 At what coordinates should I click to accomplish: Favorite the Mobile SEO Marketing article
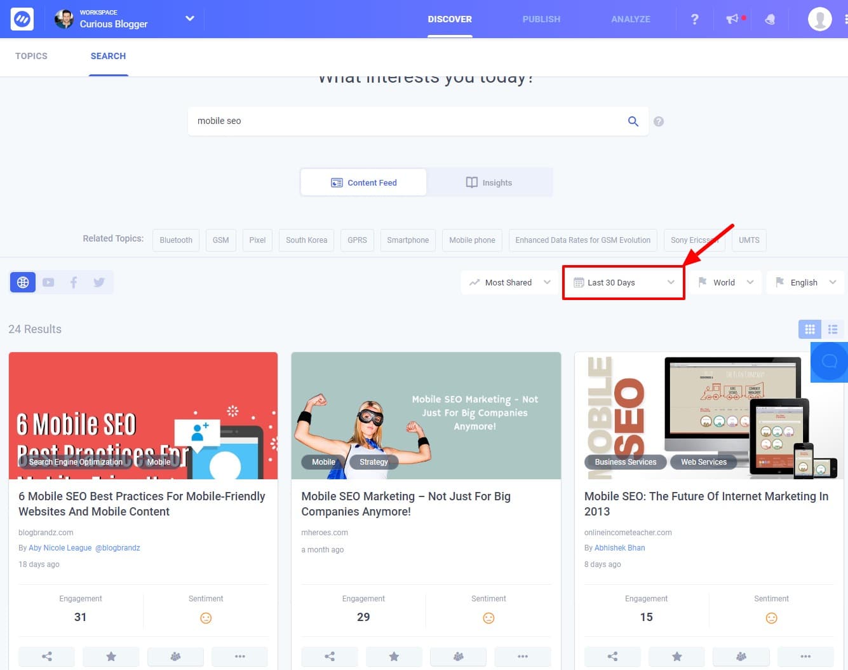[394, 657]
